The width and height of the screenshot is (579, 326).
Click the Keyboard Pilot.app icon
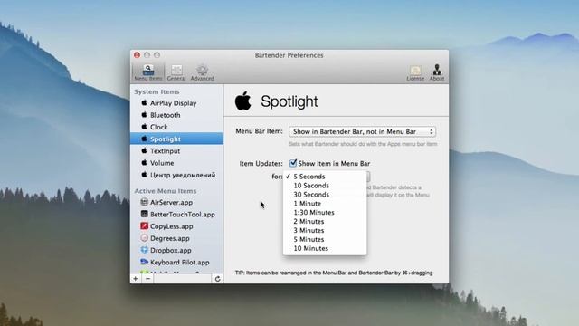144,262
